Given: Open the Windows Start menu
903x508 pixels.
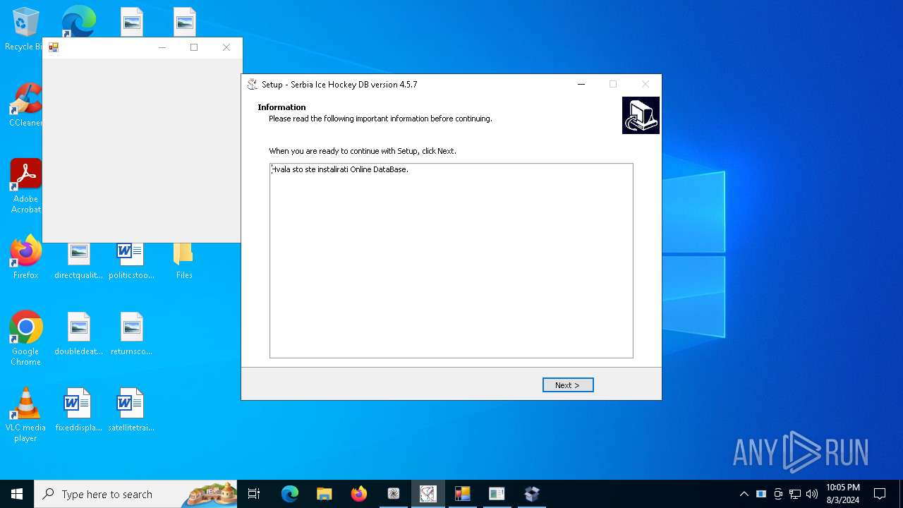Looking at the screenshot, I should tap(17, 494).
